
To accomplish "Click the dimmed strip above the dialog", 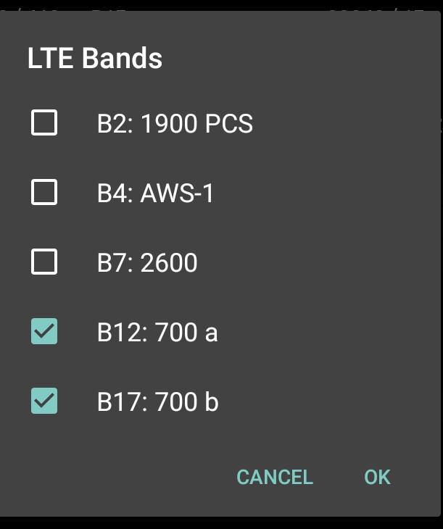I will [218, 5].
